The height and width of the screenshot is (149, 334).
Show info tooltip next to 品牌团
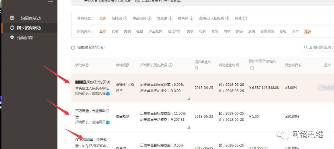[125, 19]
